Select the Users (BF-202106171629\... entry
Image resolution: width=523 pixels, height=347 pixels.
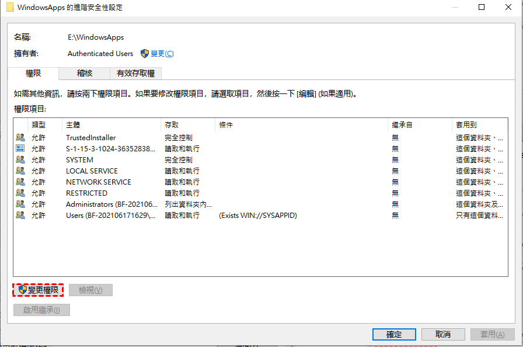tap(110, 215)
